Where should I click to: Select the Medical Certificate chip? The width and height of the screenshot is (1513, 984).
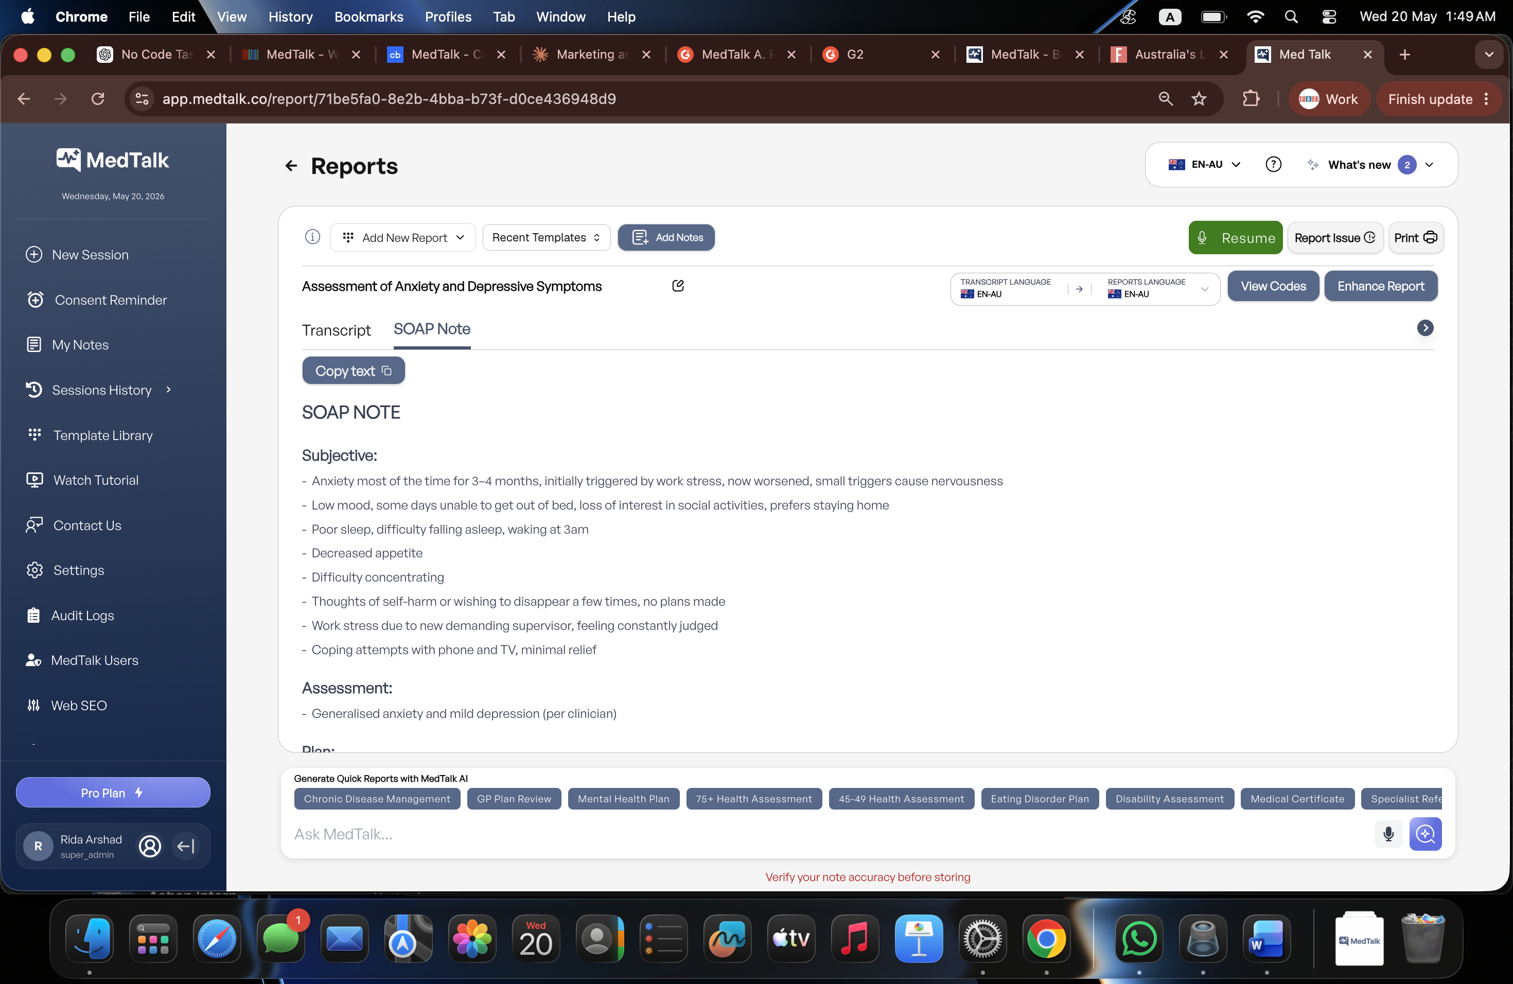pos(1297,798)
